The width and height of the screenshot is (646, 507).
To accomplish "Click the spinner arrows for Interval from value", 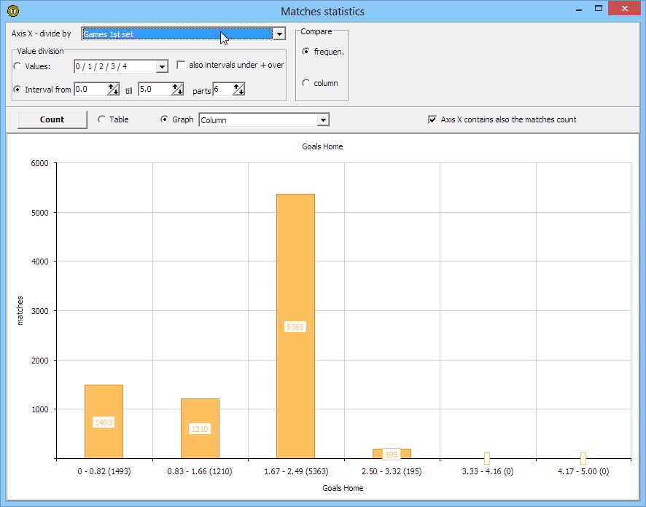I will 113,90.
